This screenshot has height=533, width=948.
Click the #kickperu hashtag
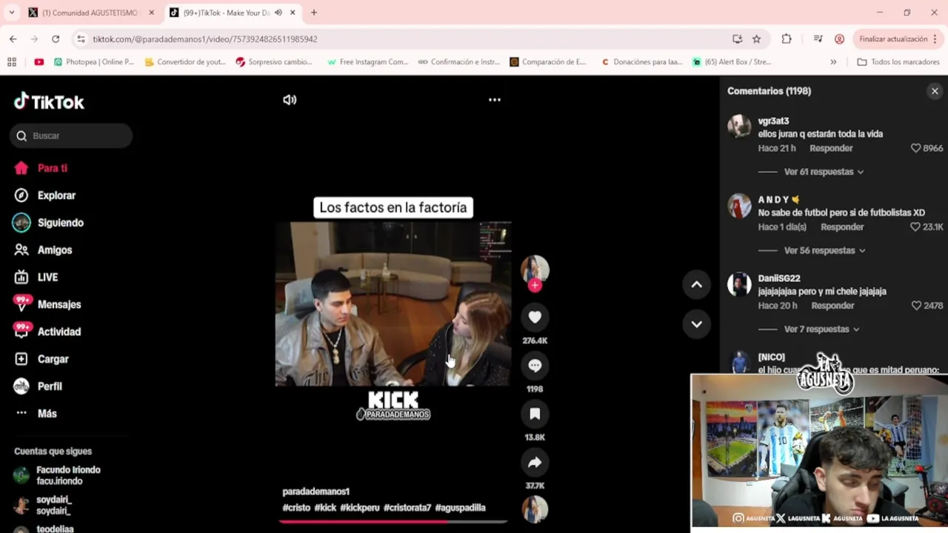coord(359,508)
